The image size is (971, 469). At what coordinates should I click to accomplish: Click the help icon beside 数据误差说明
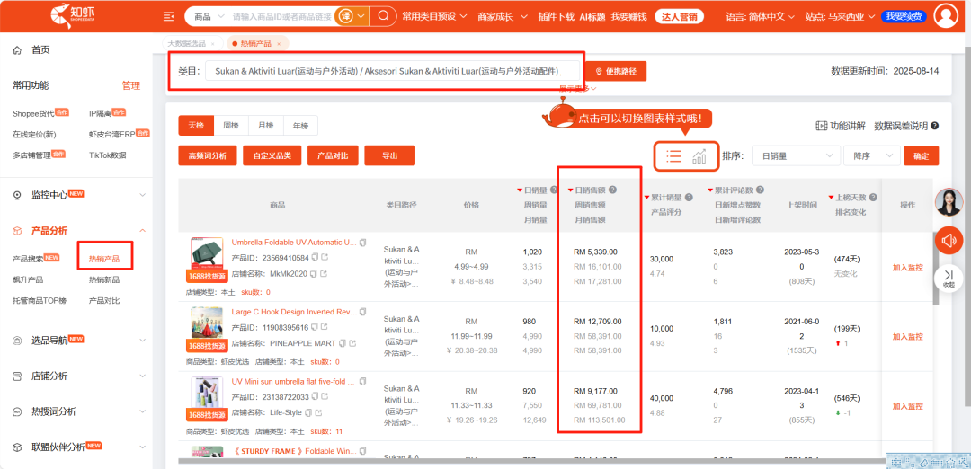[934, 126]
